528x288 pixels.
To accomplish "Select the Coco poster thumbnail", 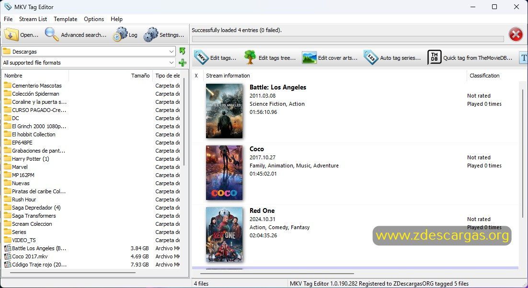I will [x=224, y=173].
